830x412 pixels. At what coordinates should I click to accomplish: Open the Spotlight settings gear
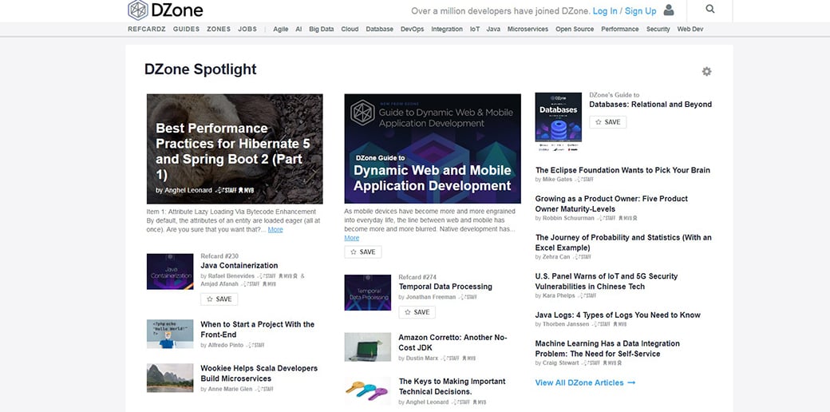706,71
